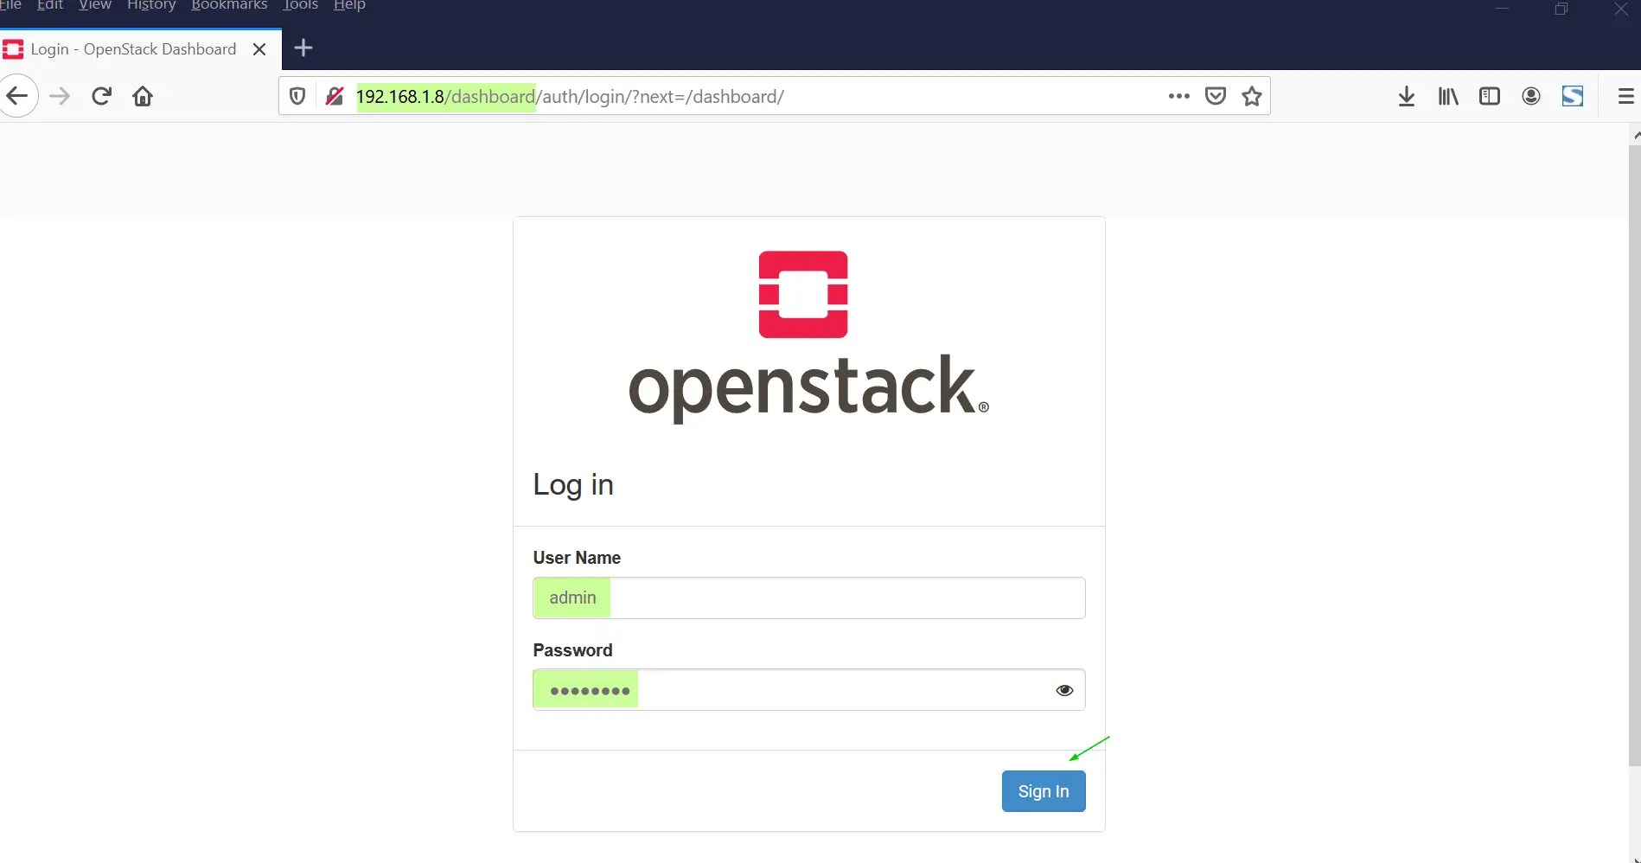Click the OpenStack logo
Screen dimensions: 1641x863
(808, 336)
